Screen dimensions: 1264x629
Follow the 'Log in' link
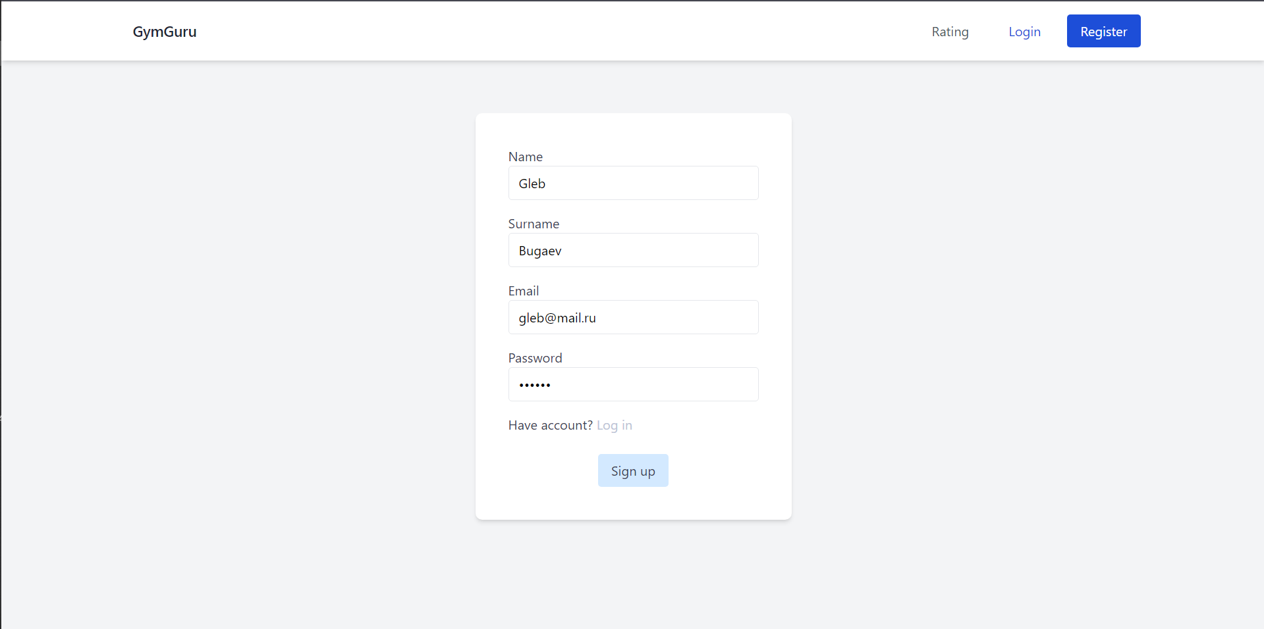coord(614,425)
